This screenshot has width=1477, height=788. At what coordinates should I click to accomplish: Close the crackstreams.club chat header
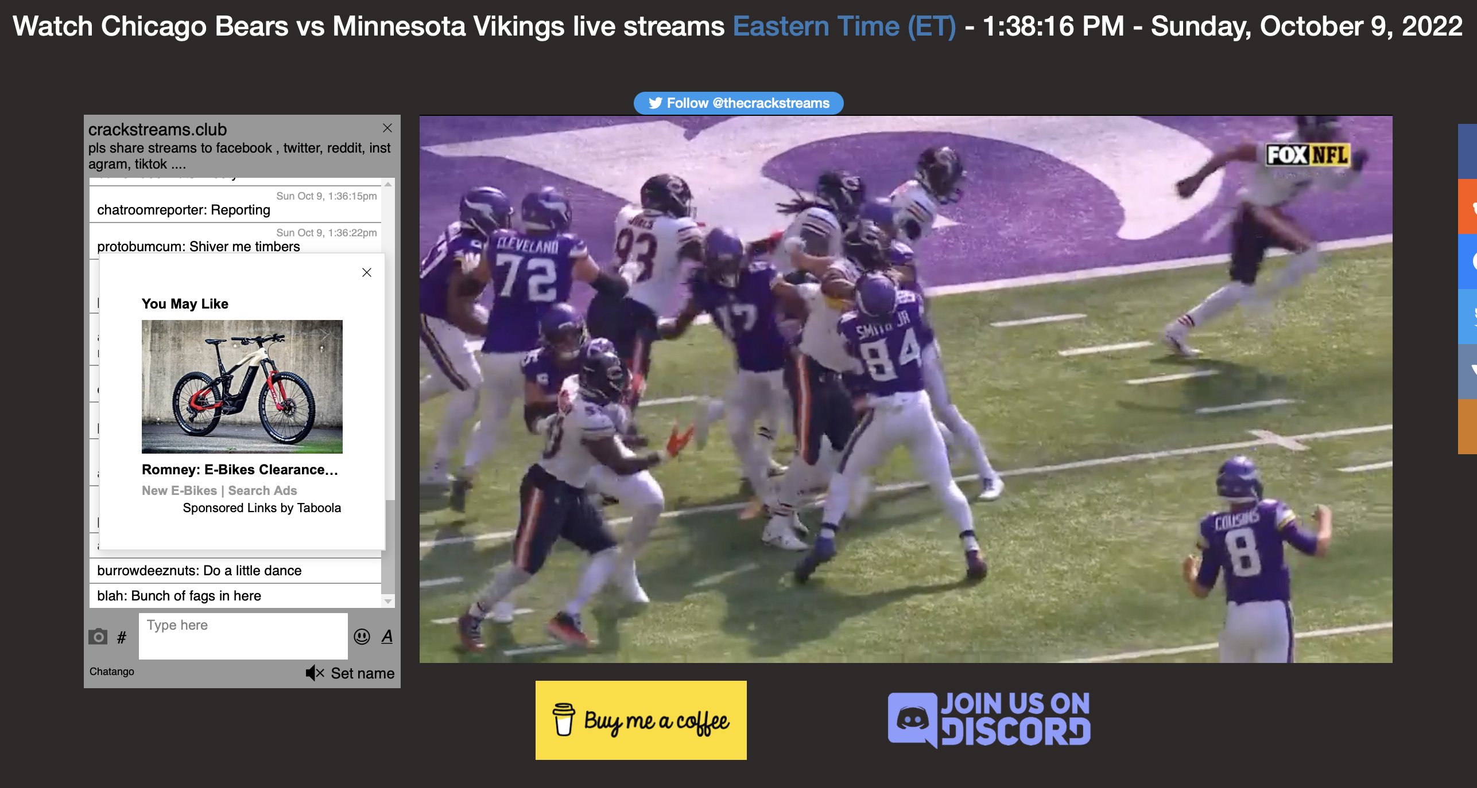(387, 127)
